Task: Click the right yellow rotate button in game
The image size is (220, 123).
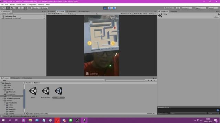Action: (113, 43)
